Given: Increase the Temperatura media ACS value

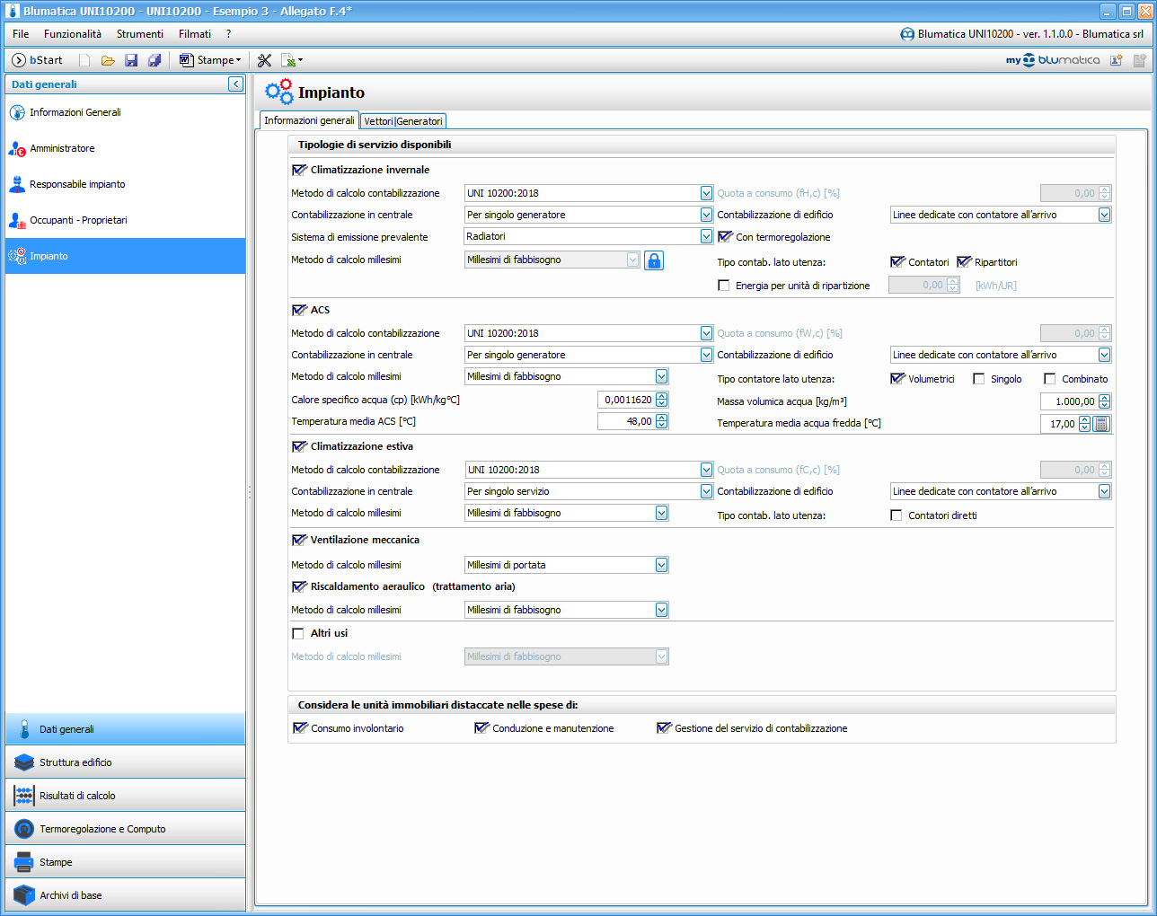Looking at the screenshot, I should [662, 418].
